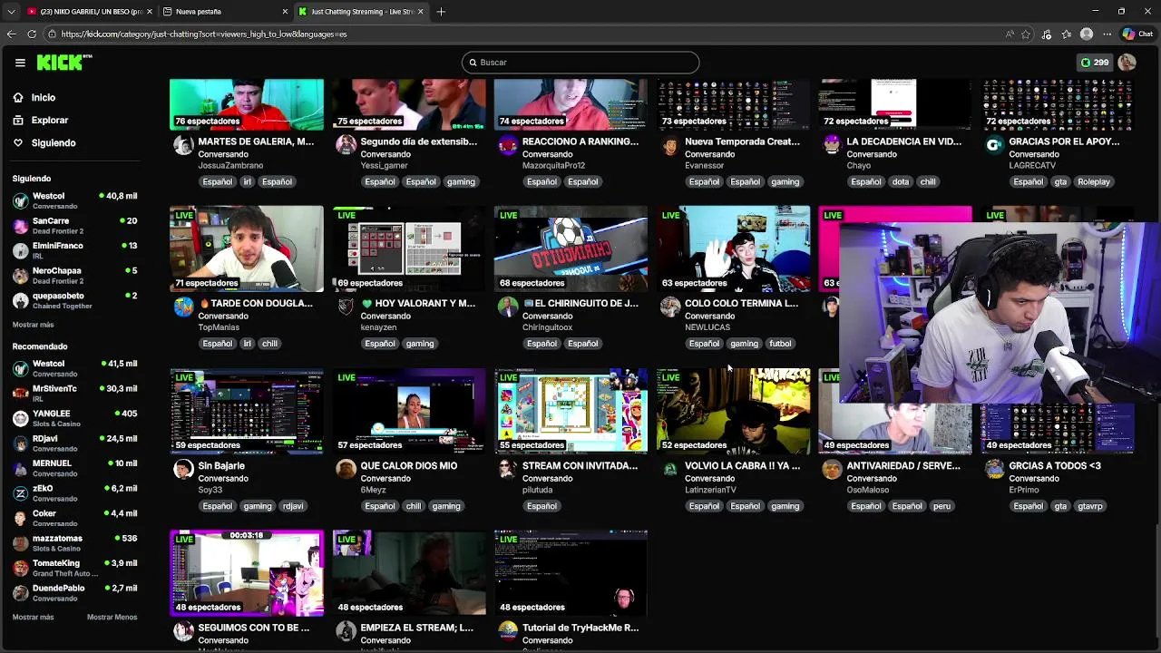
Task: Open Westcol channel under Siguiendo
Action: (x=74, y=200)
